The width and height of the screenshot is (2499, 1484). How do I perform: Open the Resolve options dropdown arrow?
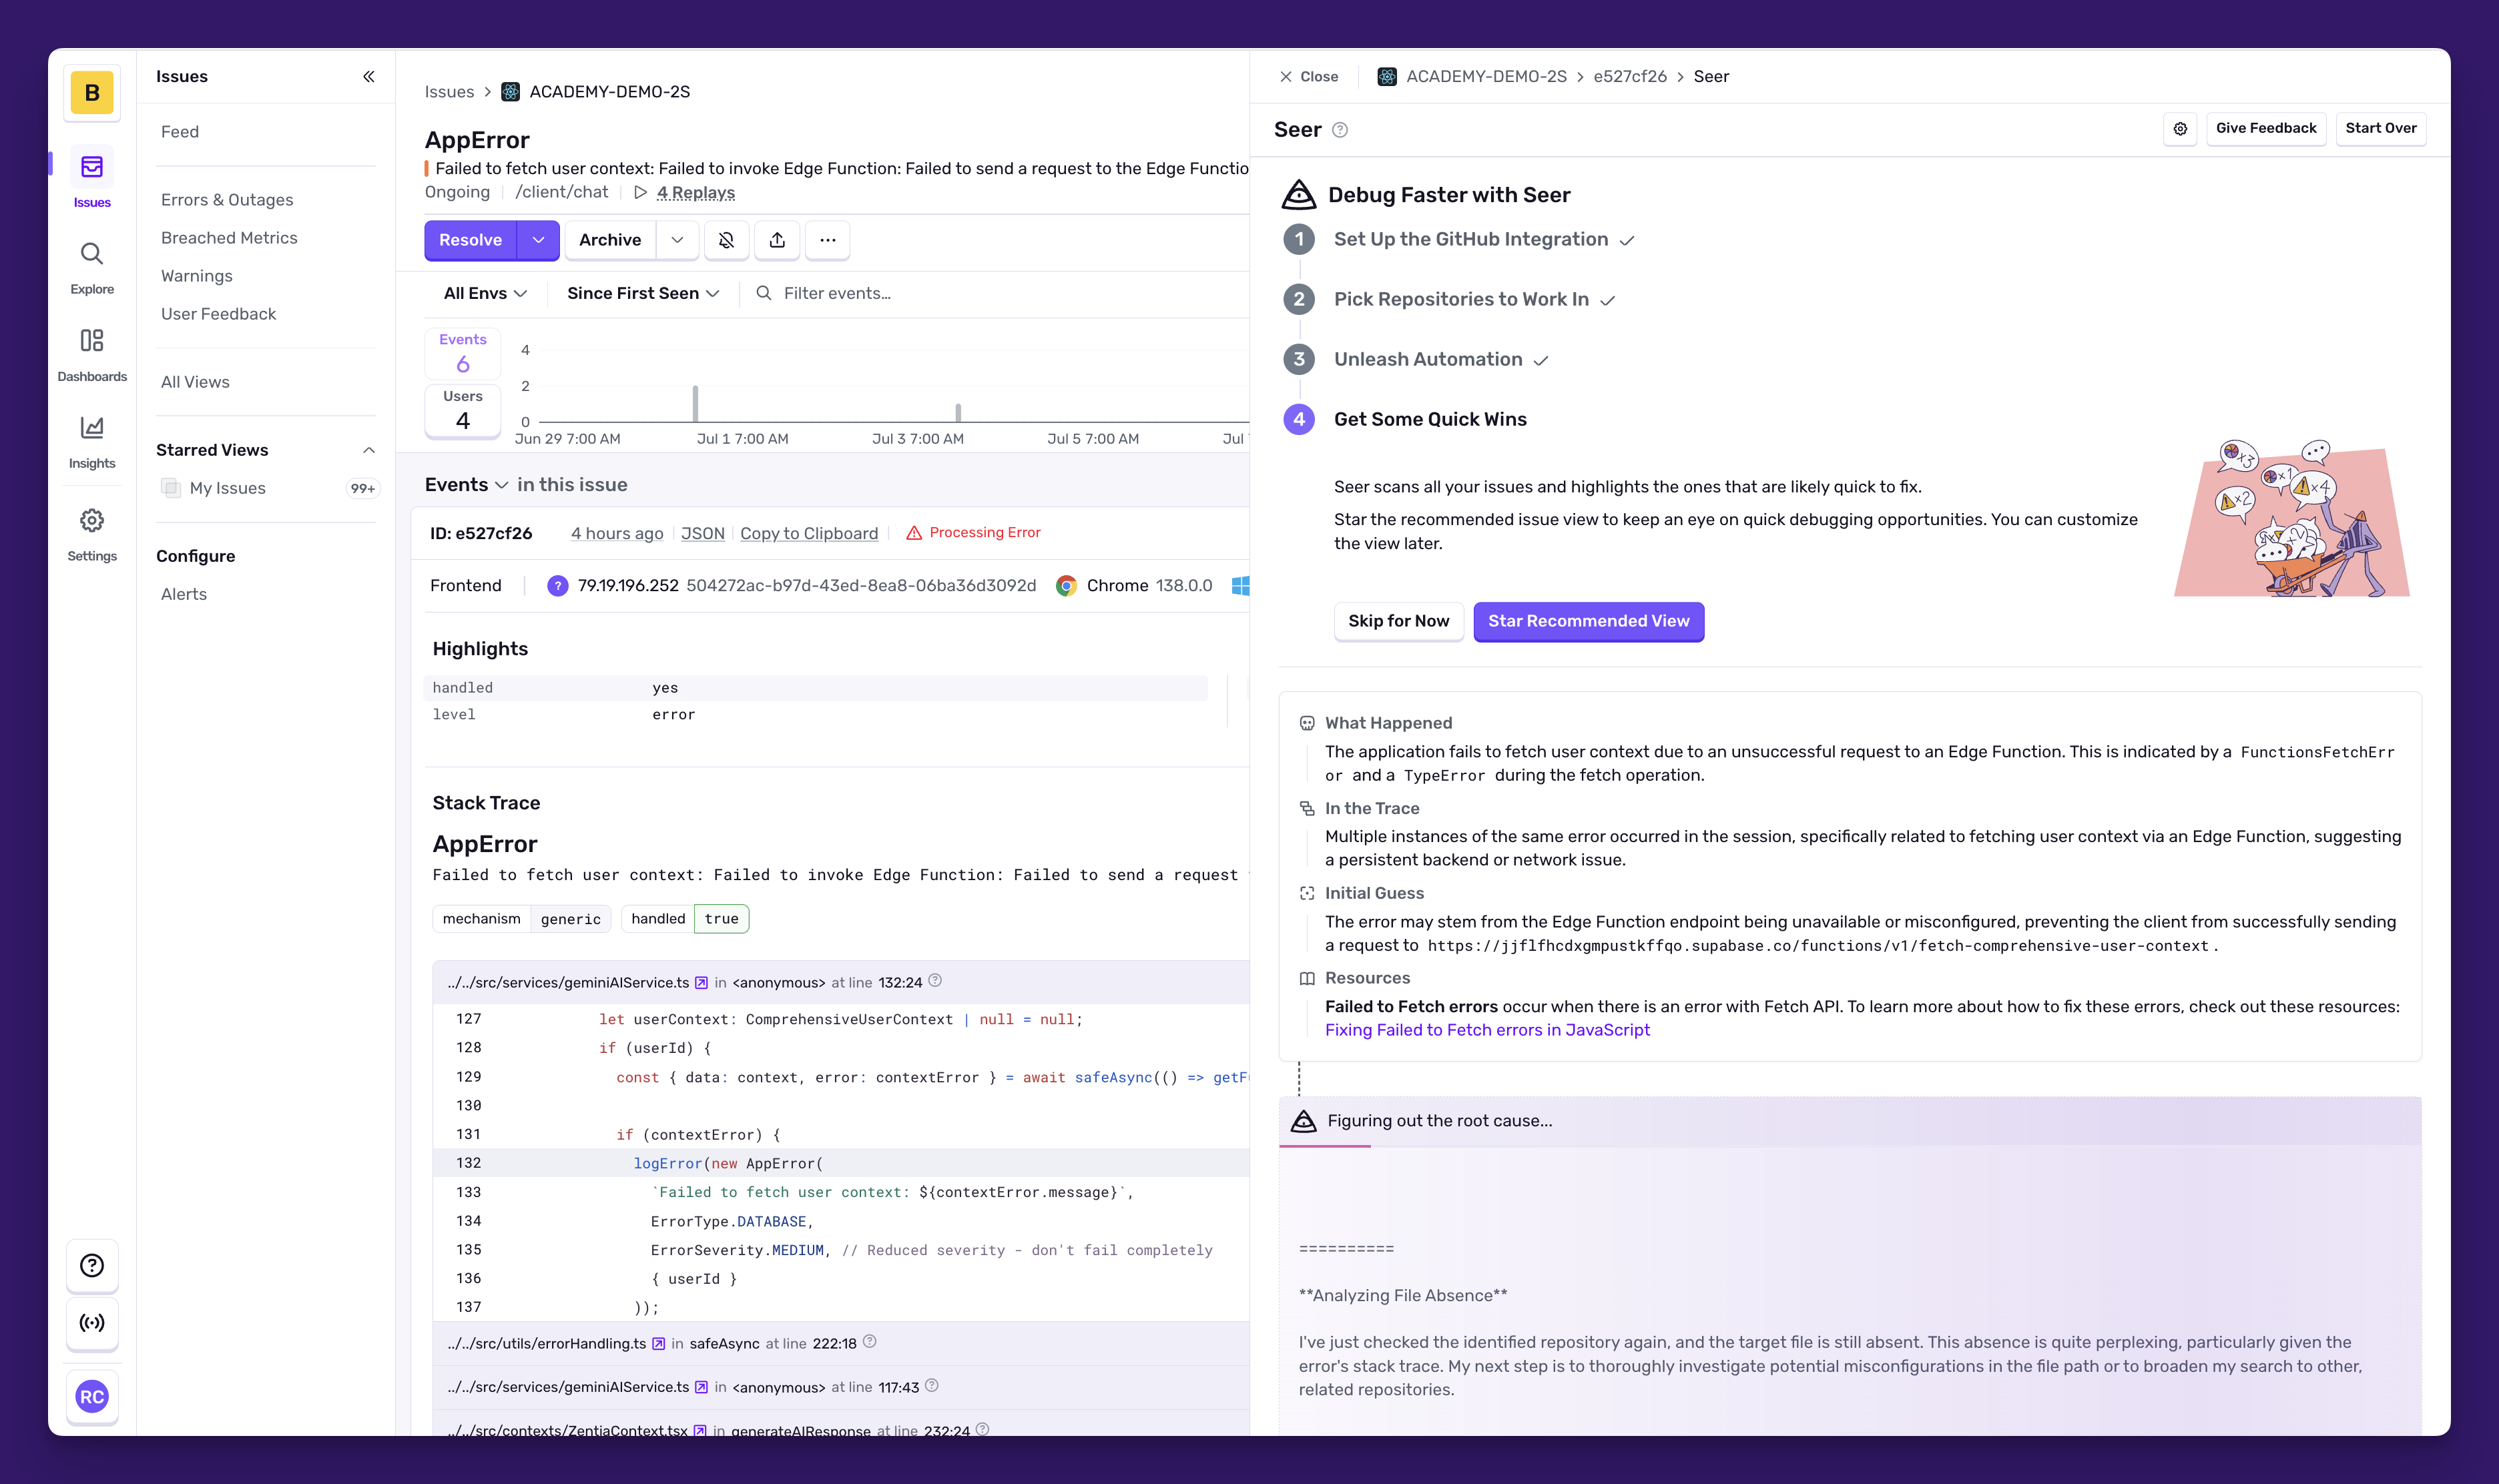click(x=538, y=240)
